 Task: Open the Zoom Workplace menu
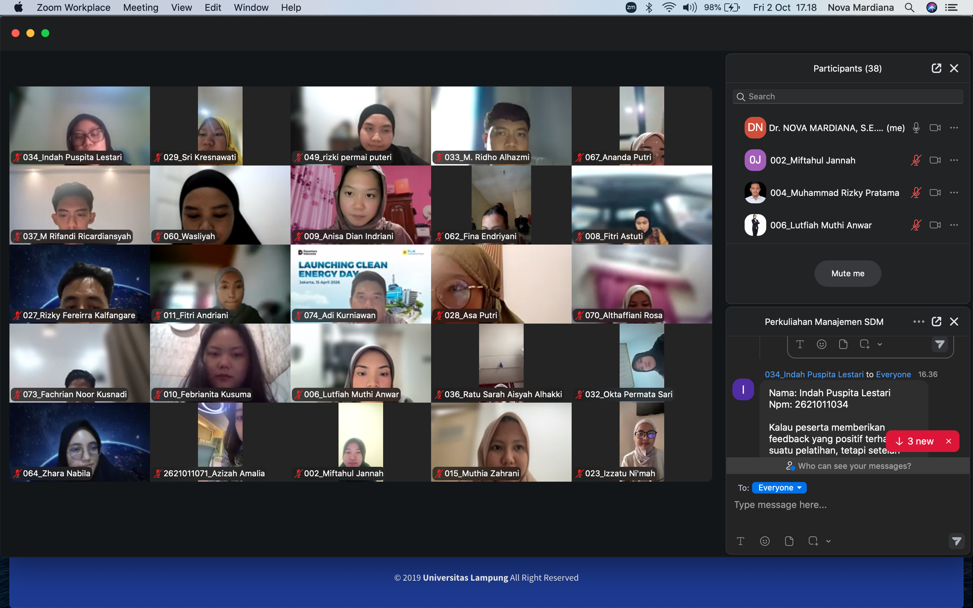pos(74,8)
